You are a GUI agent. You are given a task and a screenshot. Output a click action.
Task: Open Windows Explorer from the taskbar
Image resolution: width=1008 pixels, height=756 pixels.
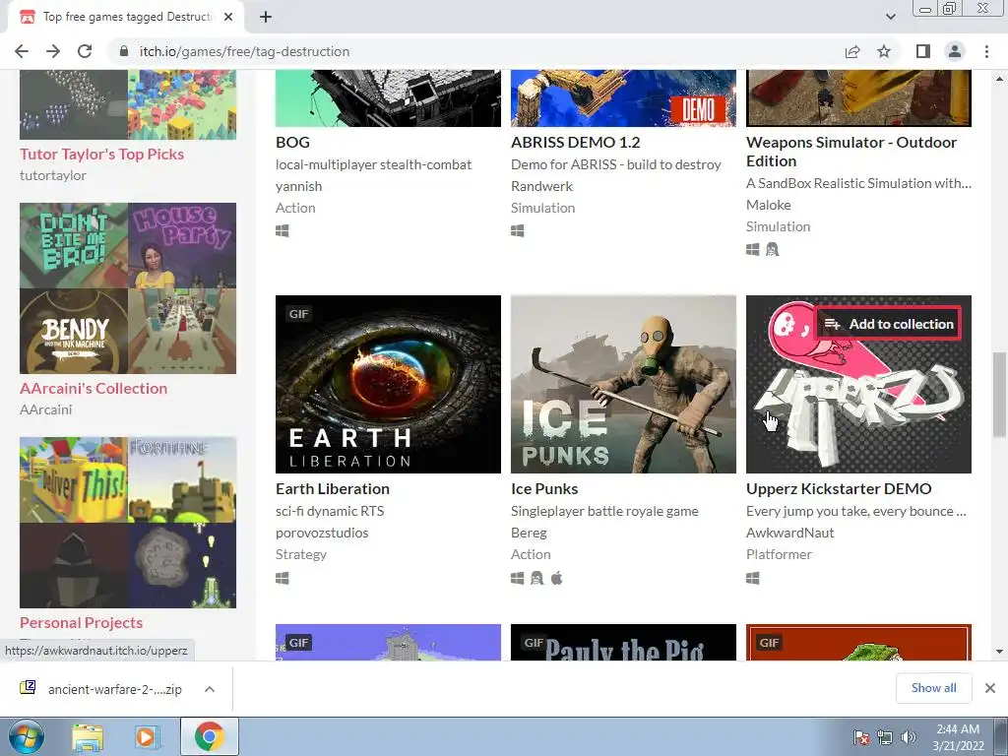[88, 737]
